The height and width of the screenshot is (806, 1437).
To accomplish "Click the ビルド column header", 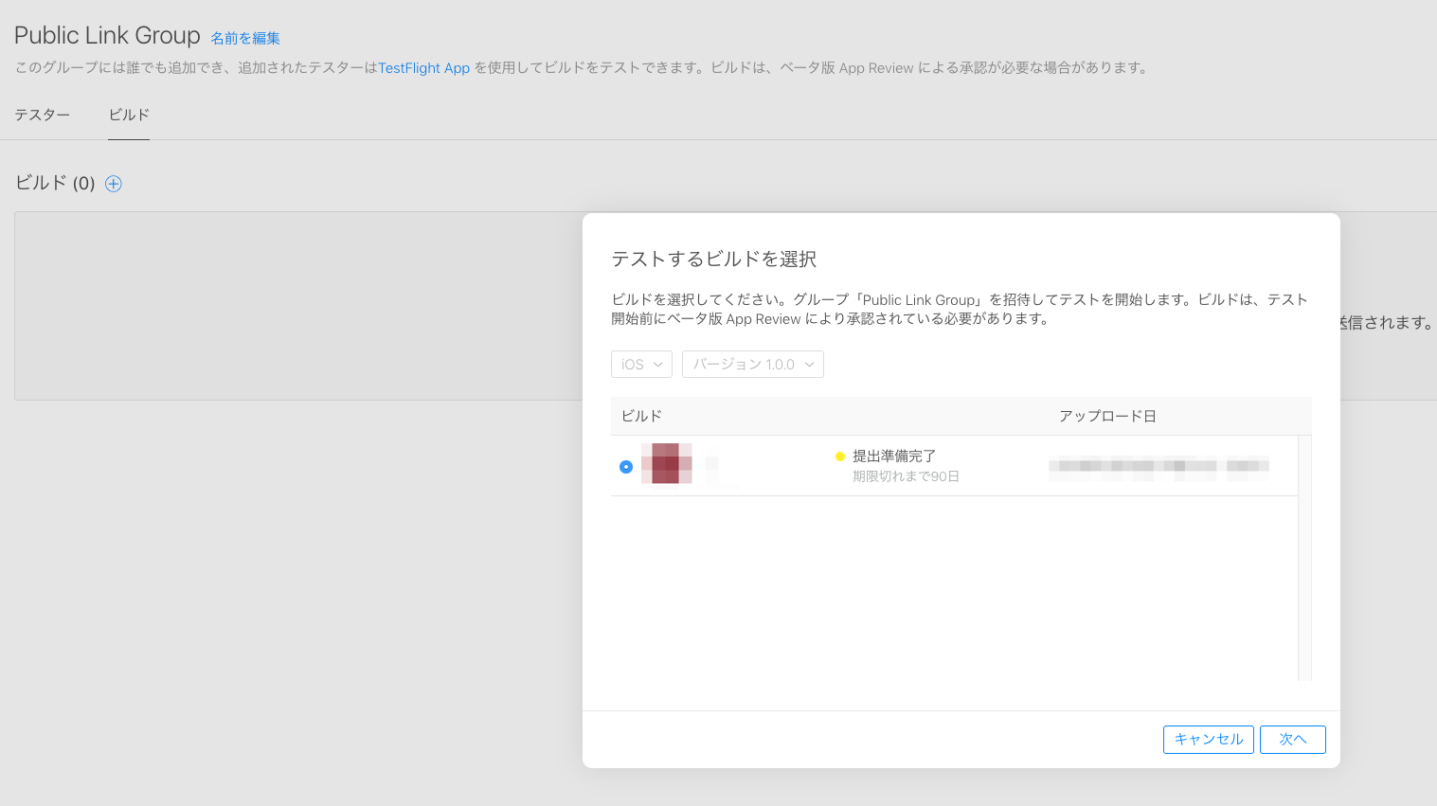I will pos(641,416).
